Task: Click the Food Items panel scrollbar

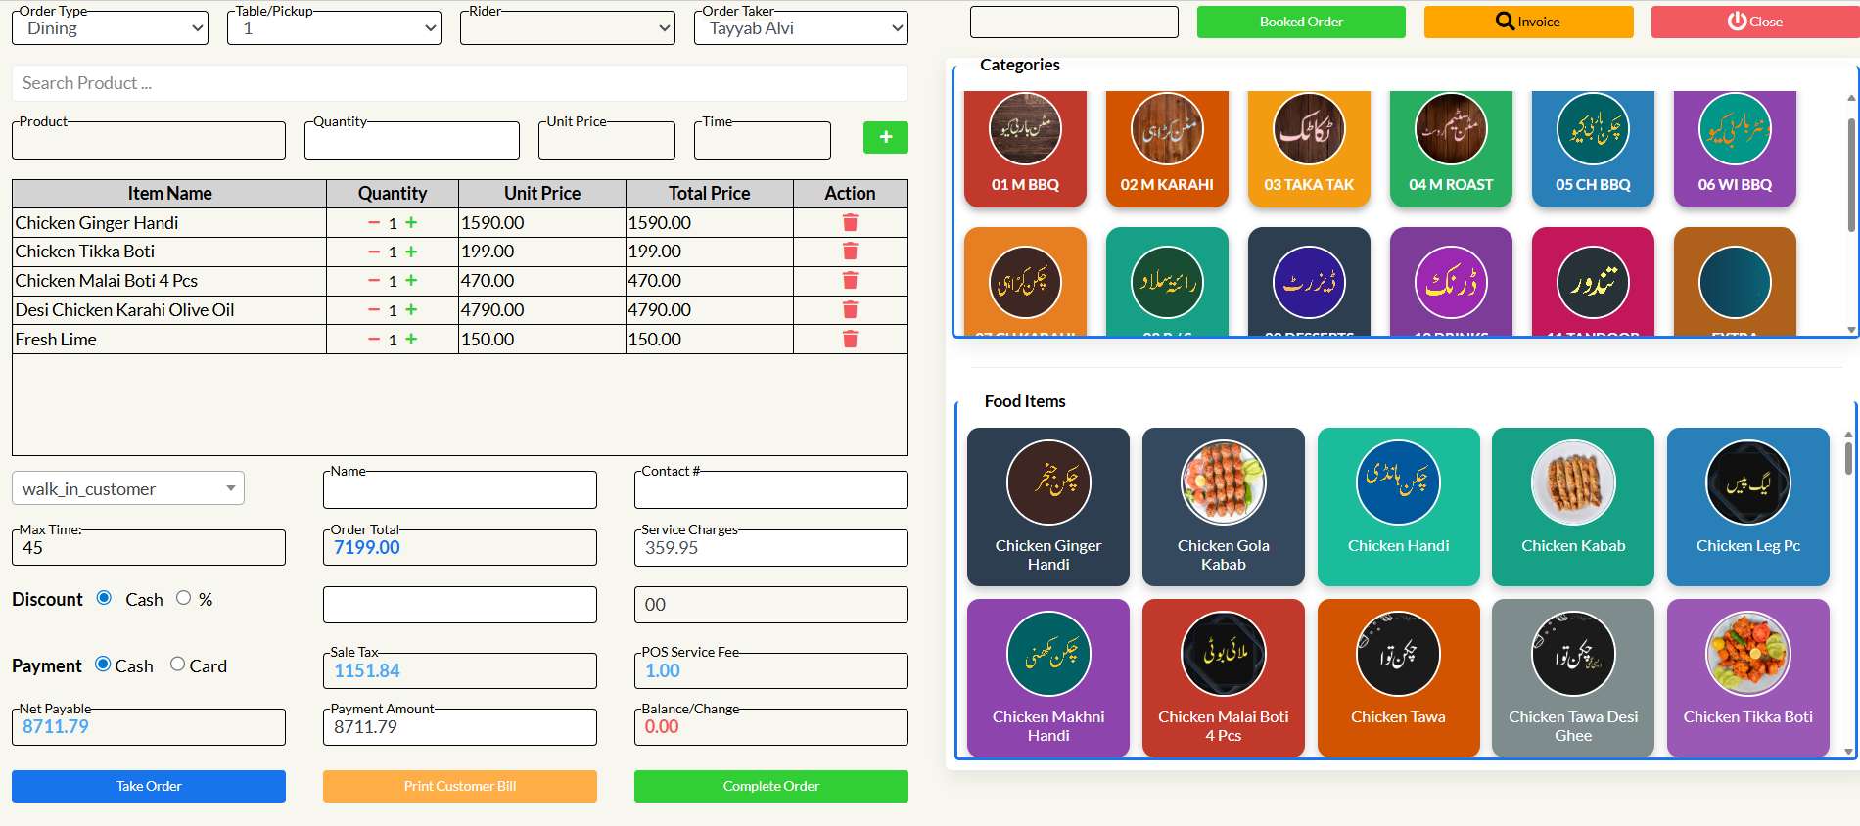Action: (1848, 458)
